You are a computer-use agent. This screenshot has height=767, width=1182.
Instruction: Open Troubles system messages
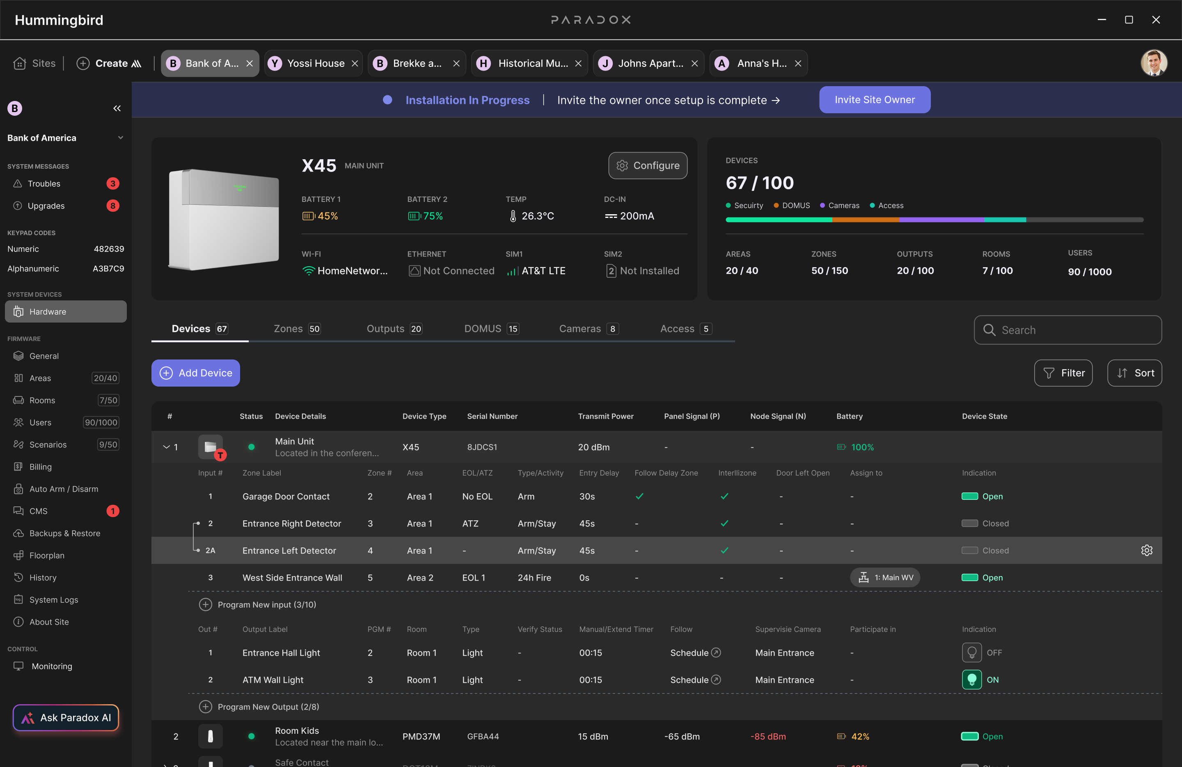pos(66,184)
